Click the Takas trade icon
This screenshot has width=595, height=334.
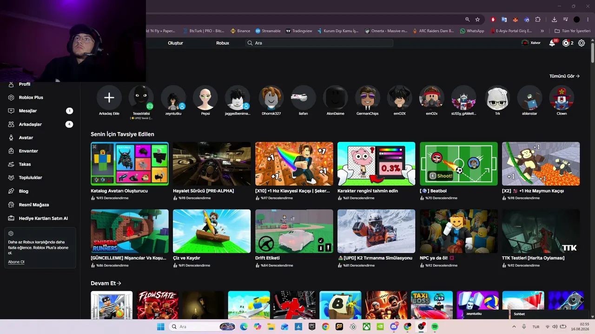[x=11, y=164]
